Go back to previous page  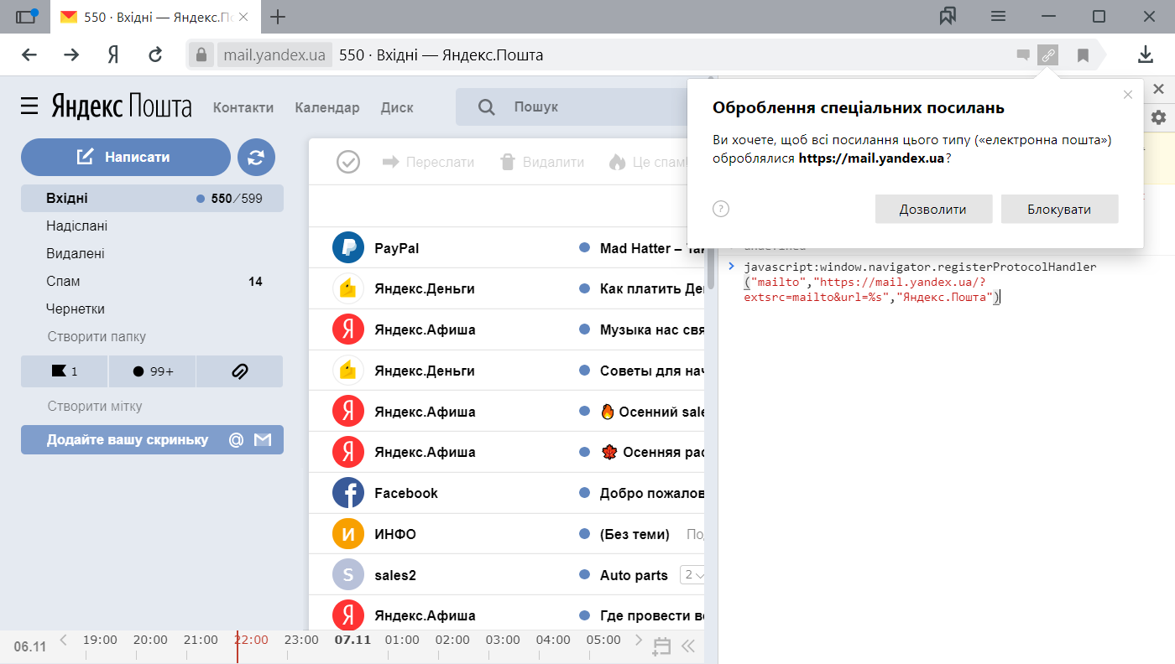point(29,55)
